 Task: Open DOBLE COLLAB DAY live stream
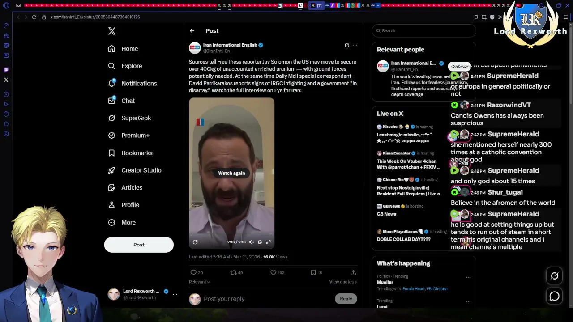point(411,235)
